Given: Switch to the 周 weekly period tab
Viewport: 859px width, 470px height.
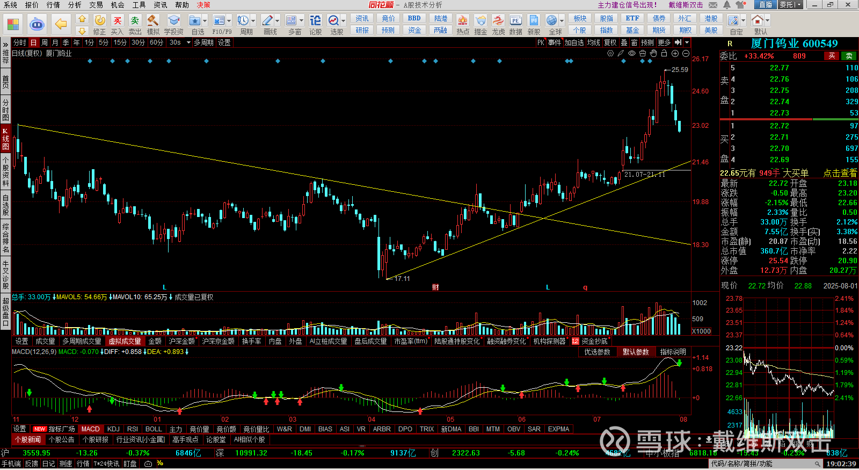Looking at the screenshot, I should [x=45, y=42].
